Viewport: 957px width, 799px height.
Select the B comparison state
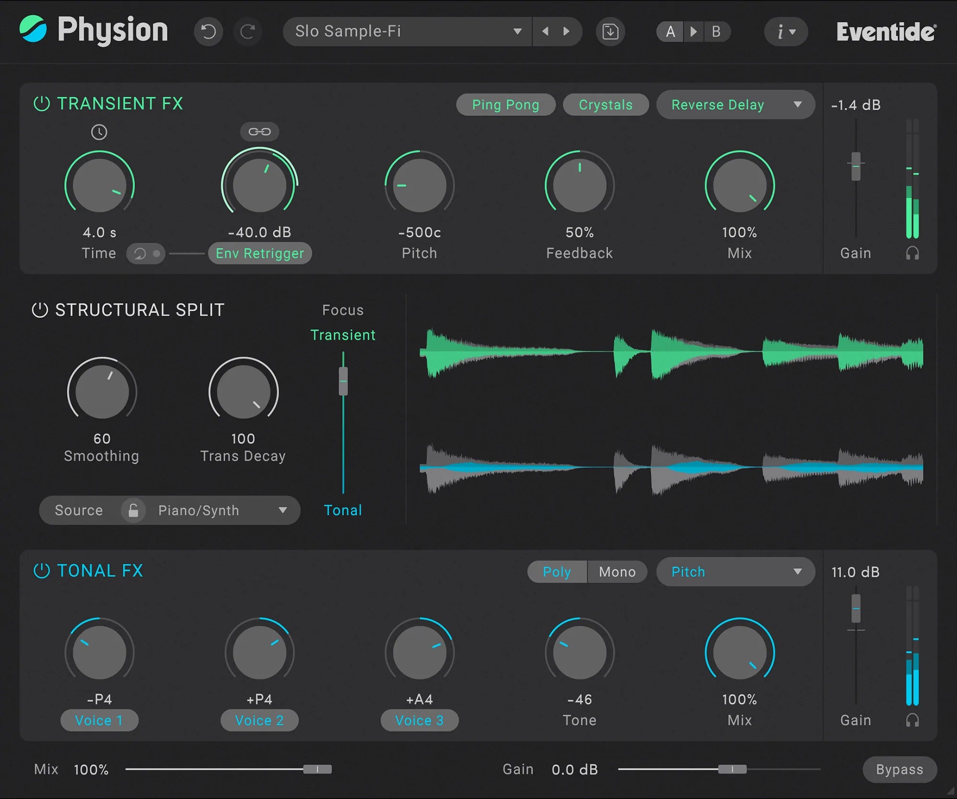click(x=716, y=32)
